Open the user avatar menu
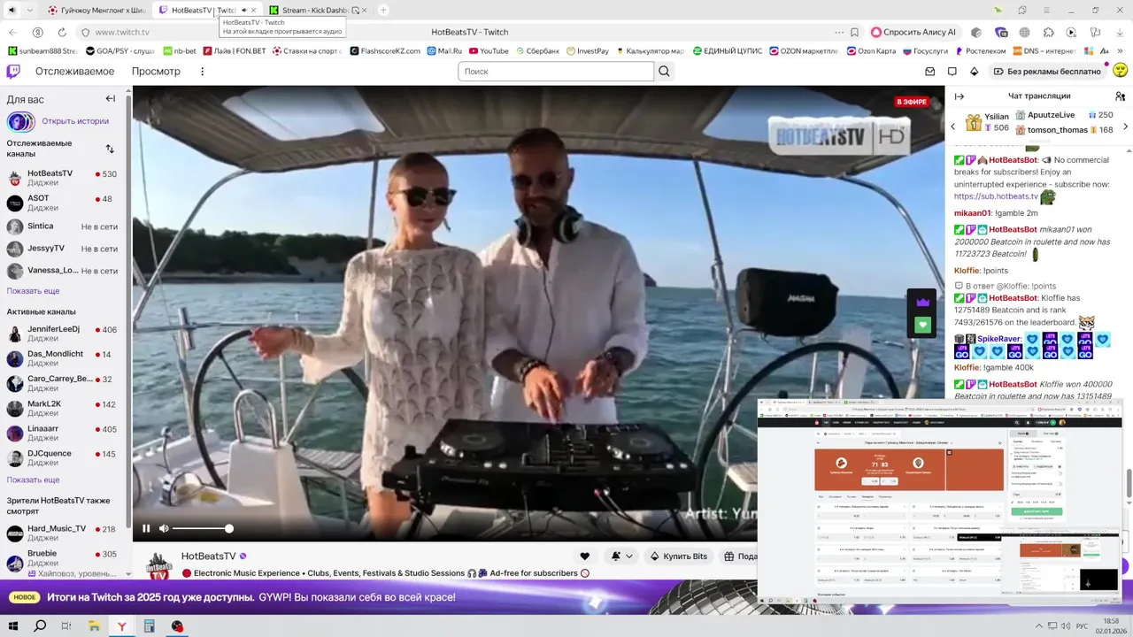Screen dimensions: 1133x637 (1120, 71)
